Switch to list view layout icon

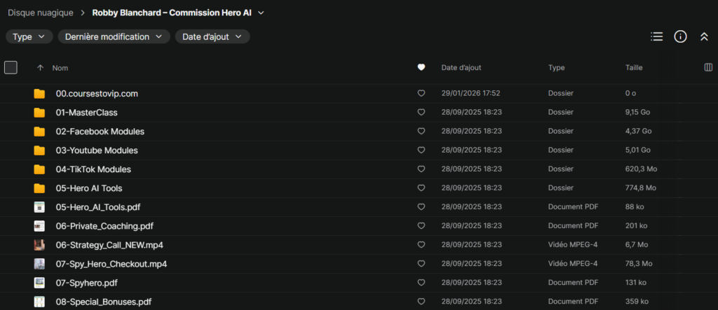coord(656,36)
